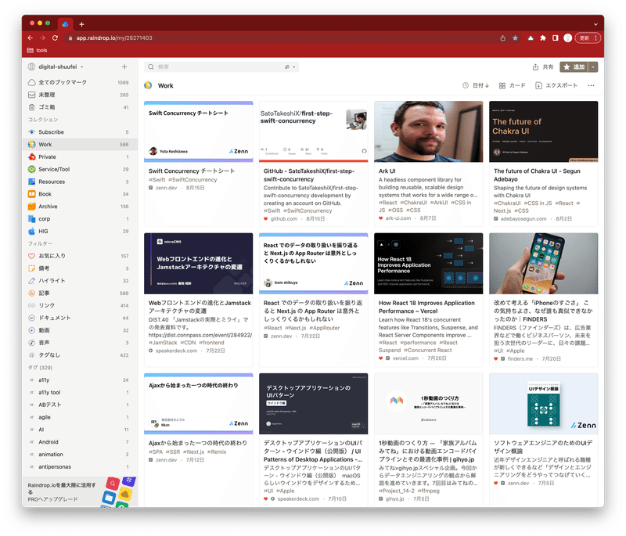
Task: Open the browser profile avatar
Action: click(x=568, y=38)
